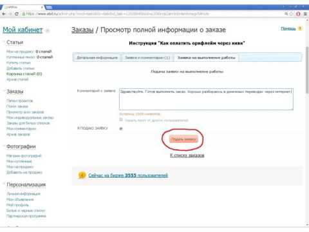The image size is (309, 232).
Task: Click the orange Подать заявку button
Action: (183, 139)
